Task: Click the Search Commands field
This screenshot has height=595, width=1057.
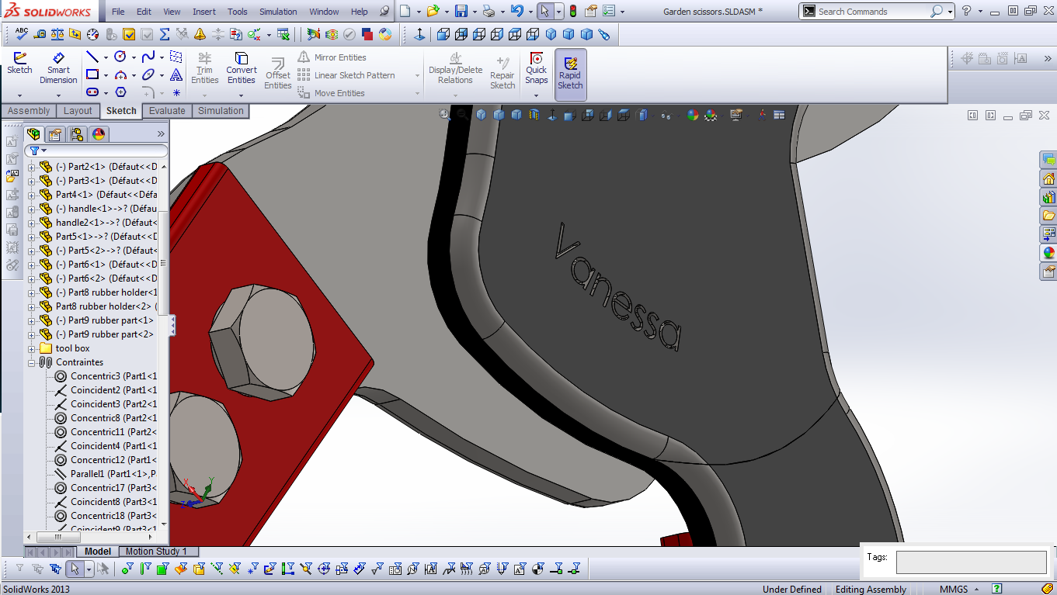Action: (x=874, y=12)
